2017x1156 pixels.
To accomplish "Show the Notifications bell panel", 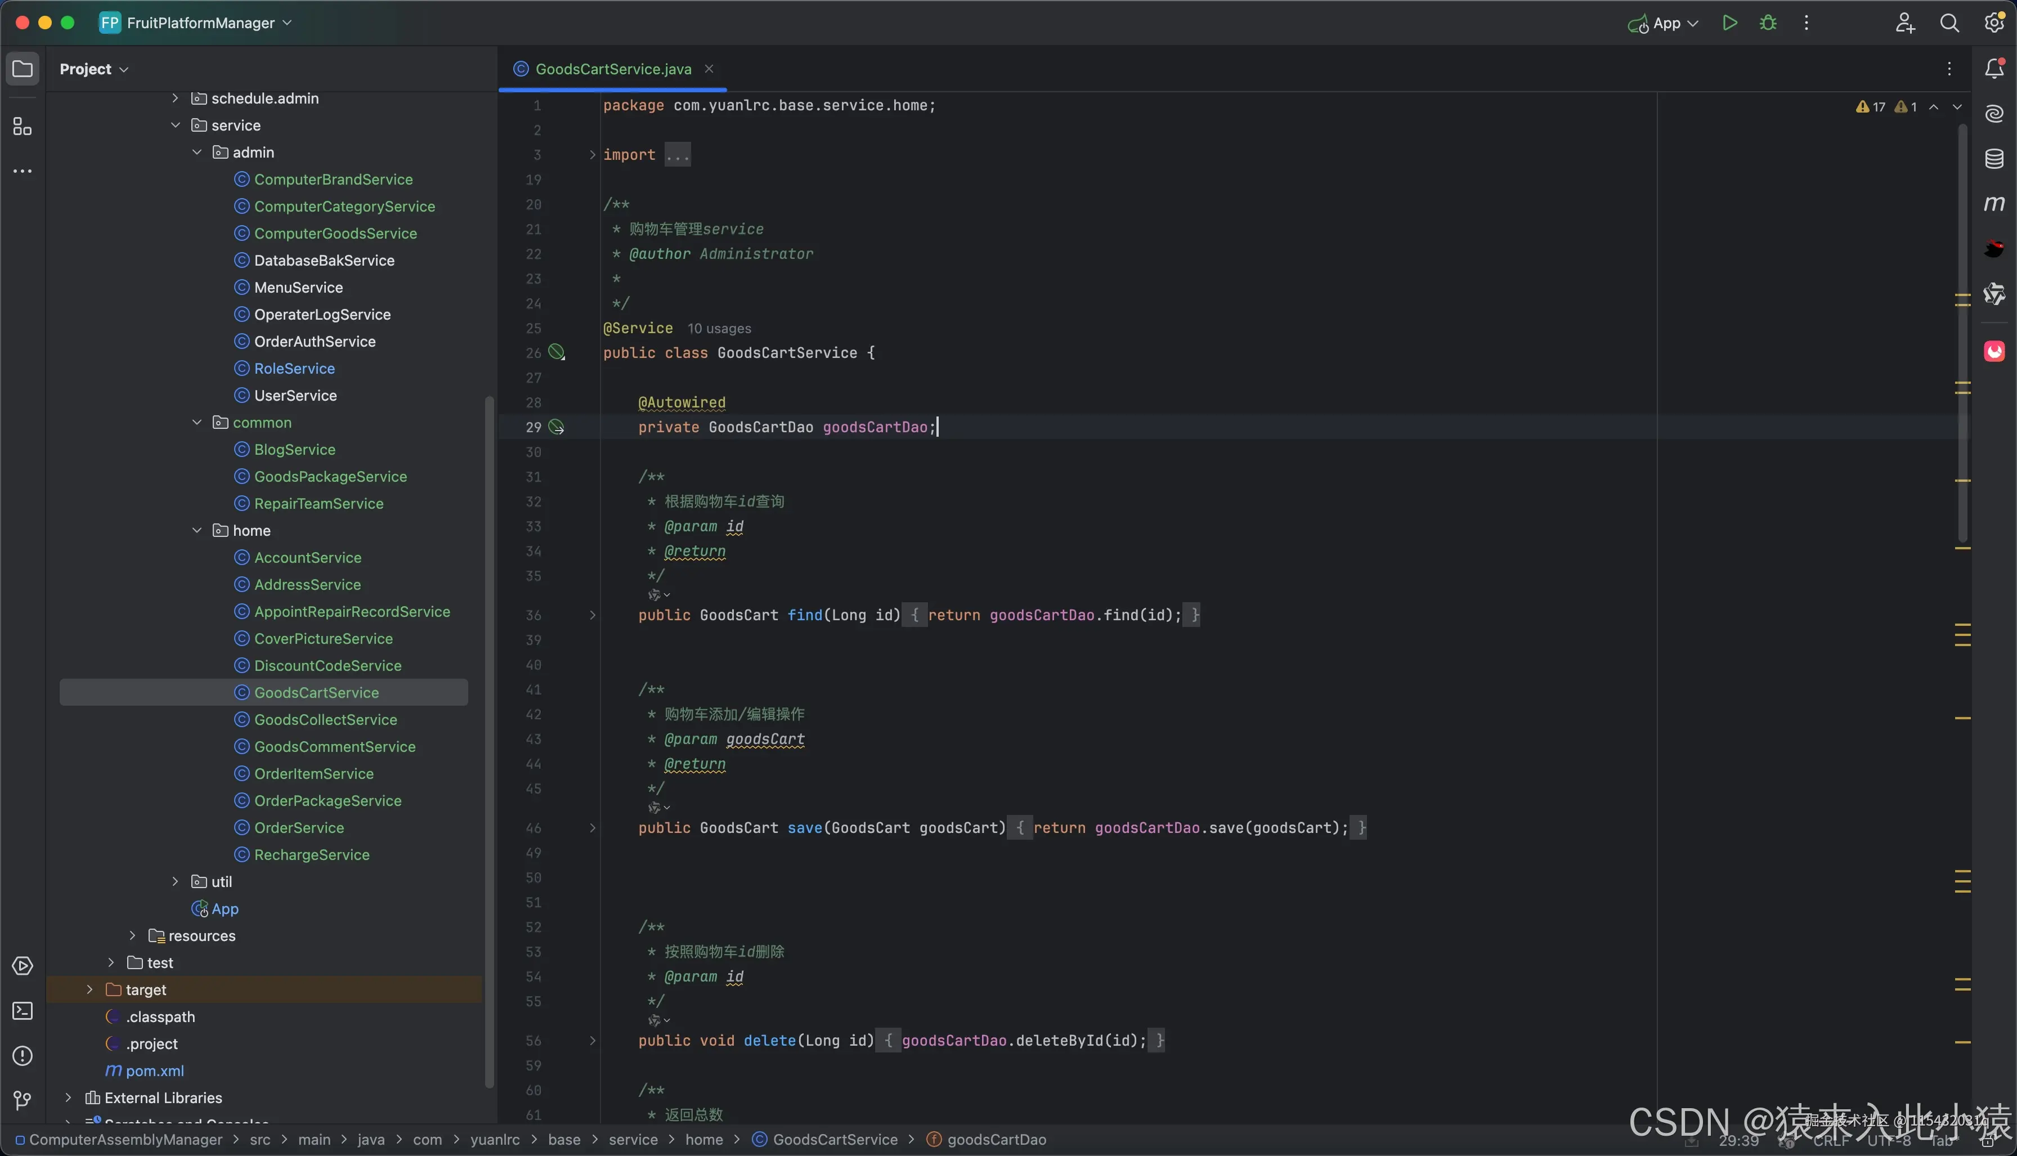I will (x=1994, y=69).
